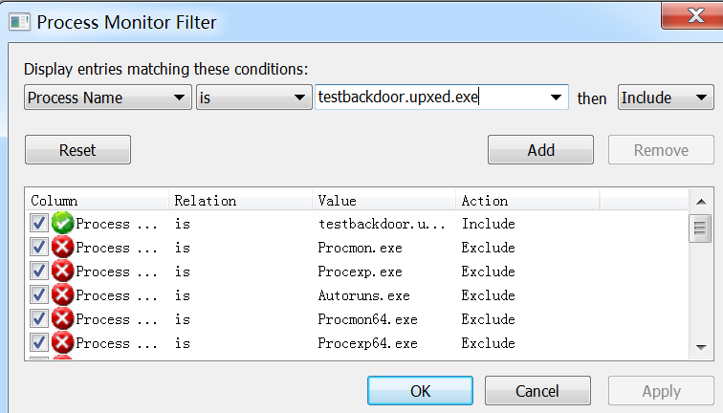This screenshot has height=413, width=723.
Task: Confirm the filter with the OK button
Action: click(x=420, y=391)
